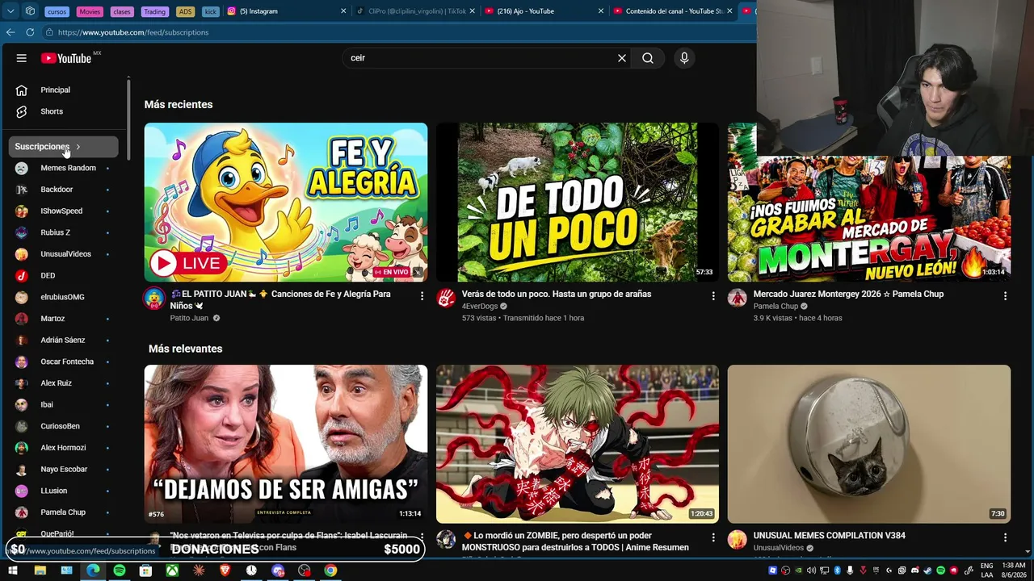Open options menu for the 4EverDogs video
This screenshot has height=581, width=1034.
[x=713, y=296]
